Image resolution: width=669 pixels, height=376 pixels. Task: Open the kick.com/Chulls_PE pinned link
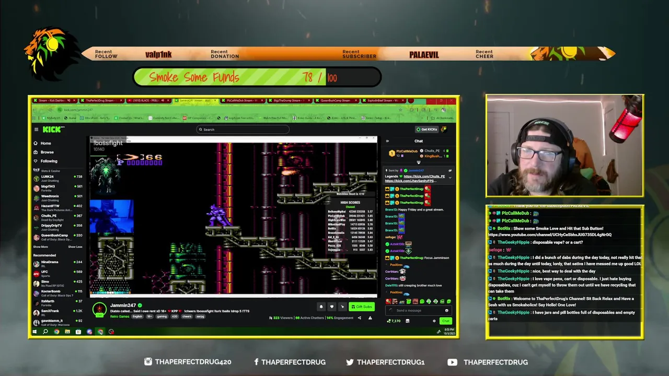(x=424, y=177)
